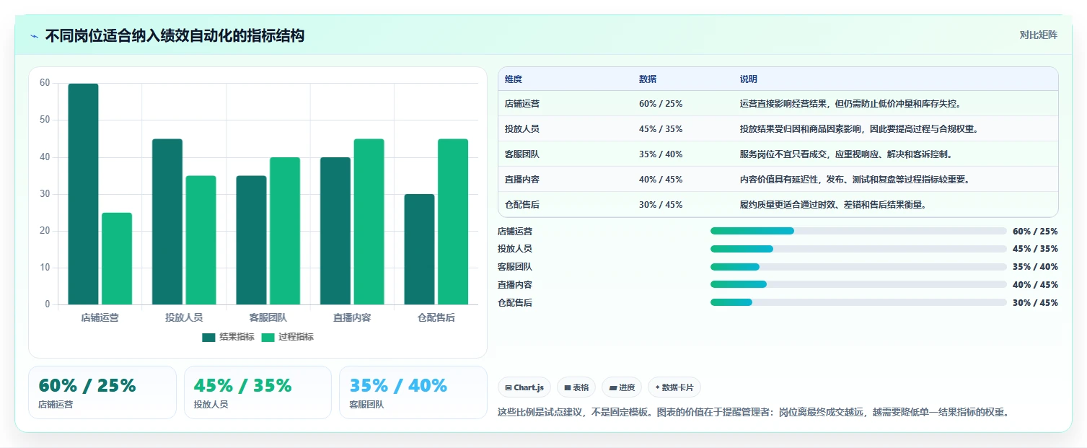Viewport: 1087px width, 448px height.
Task: Open the 45% / 35% 投放人员 stat card
Action: pos(258,392)
